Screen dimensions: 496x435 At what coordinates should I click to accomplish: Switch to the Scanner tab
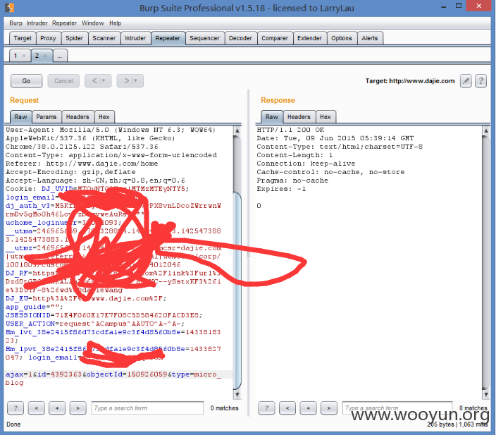(104, 38)
